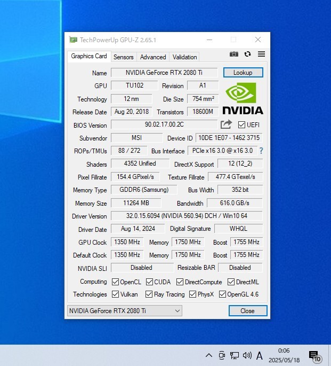Open the Validation tab
Viewport: 331px width, 366px height.
point(184,57)
